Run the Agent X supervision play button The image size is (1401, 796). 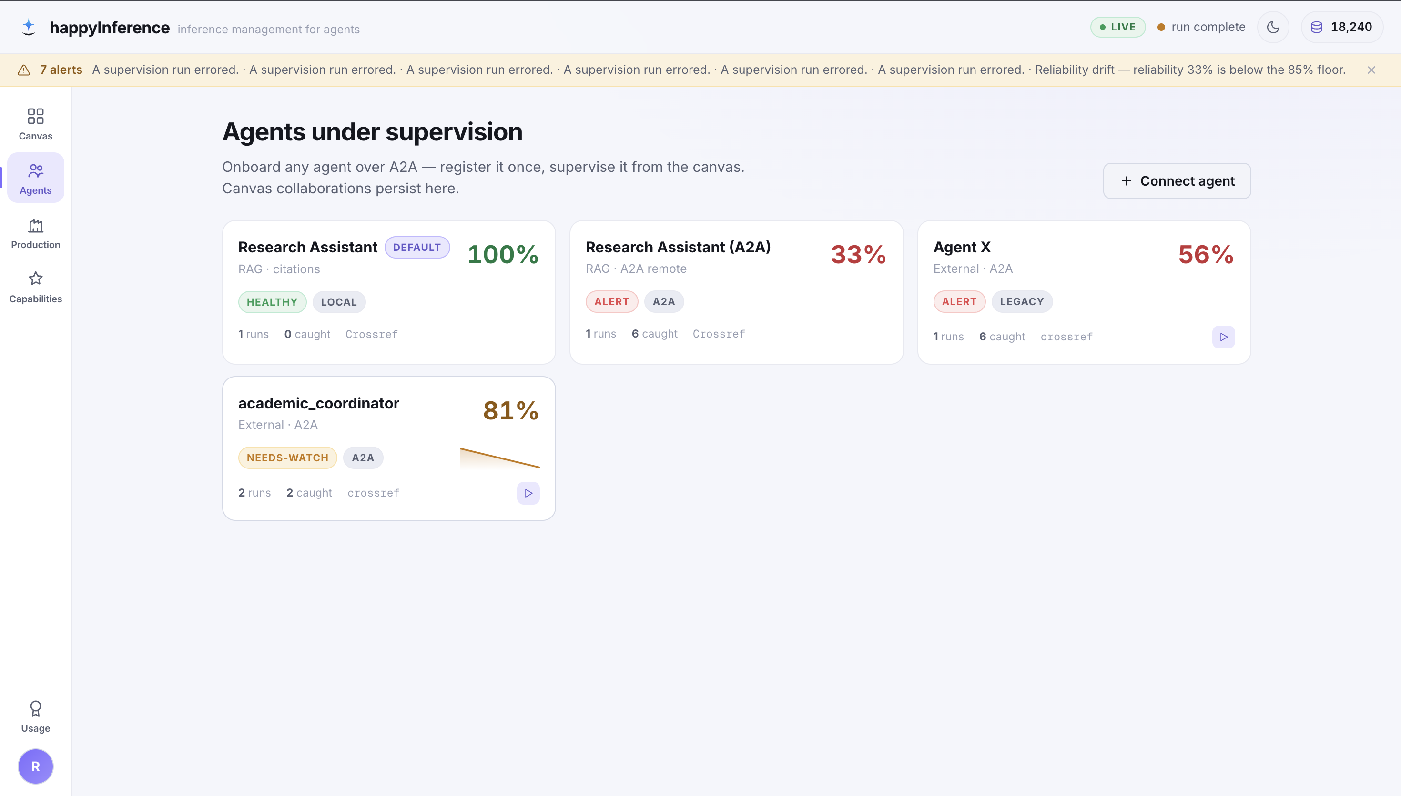pos(1223,337)
